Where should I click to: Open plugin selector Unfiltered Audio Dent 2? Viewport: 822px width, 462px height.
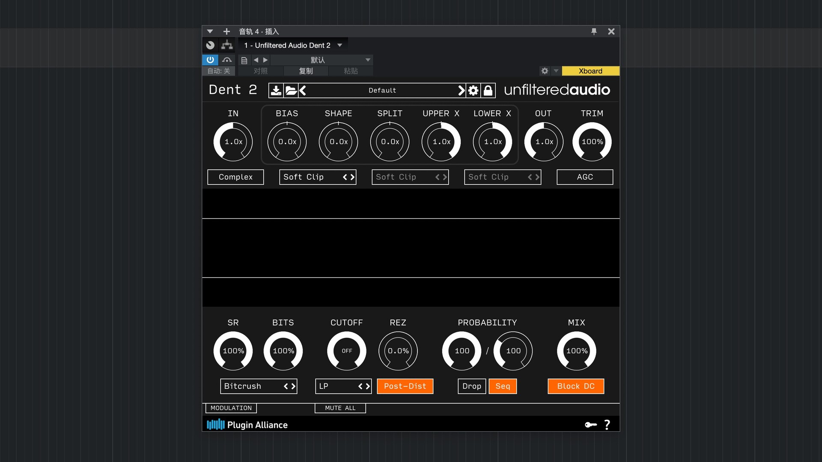293,45
